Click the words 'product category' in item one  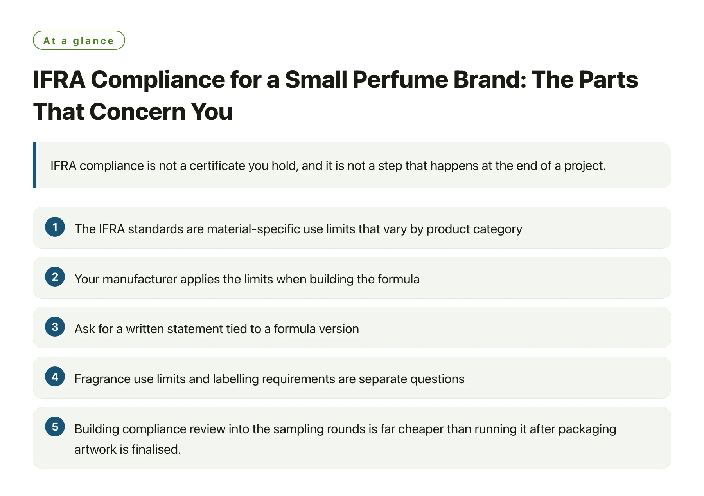(474, 229)
